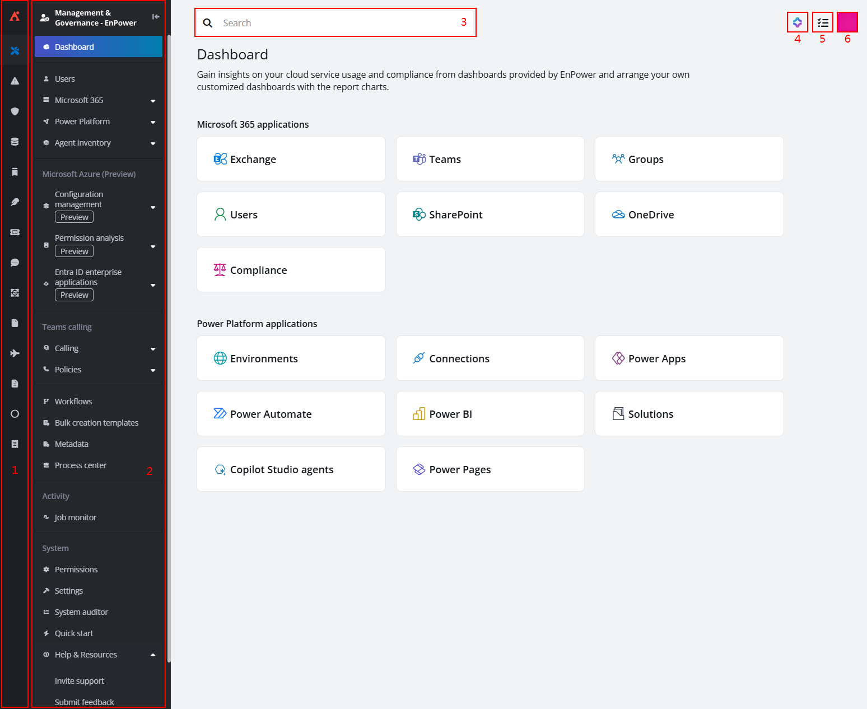Open Job monitor from sidebar
Screen dimensions: 867x709
point(76,517)
